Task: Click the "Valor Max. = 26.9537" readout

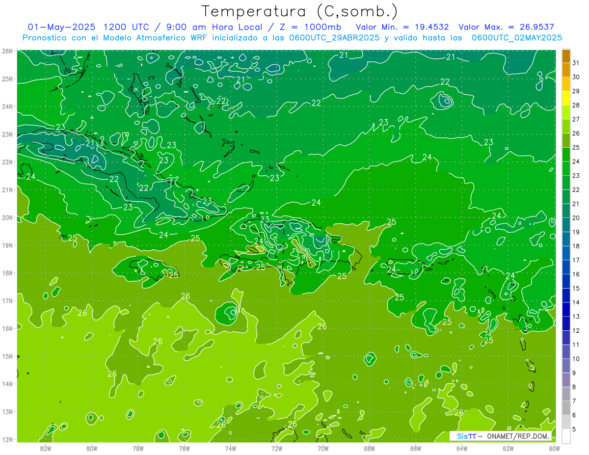Action: (506, 27)
